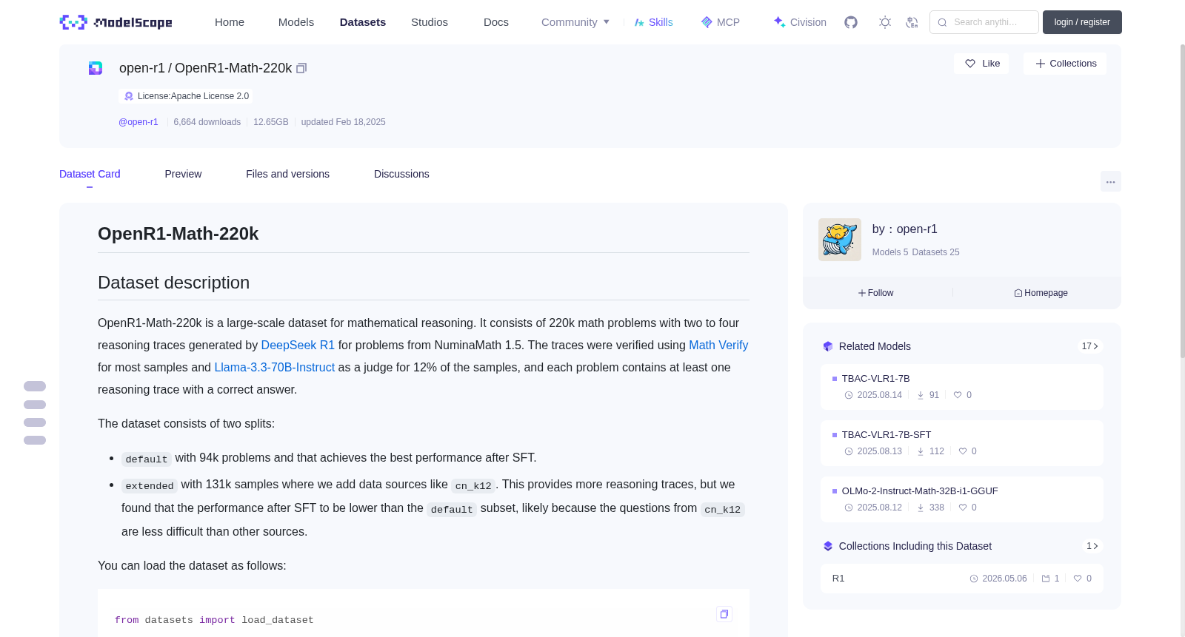Follow the open-r1 organization

click(x=876, y=293)
